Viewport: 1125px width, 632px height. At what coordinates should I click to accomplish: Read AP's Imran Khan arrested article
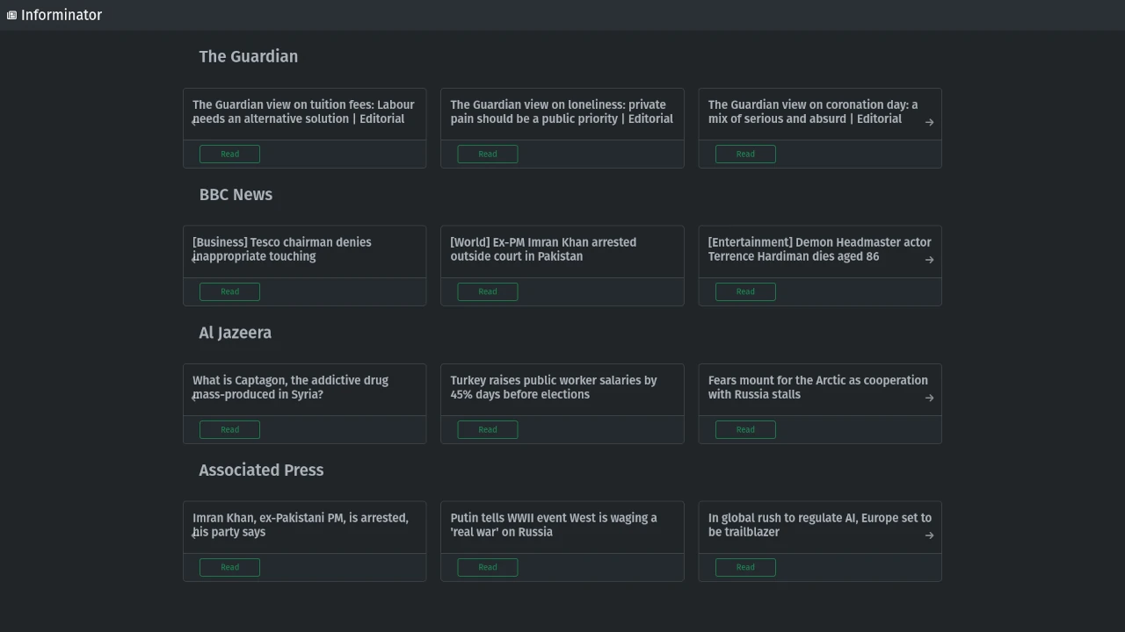click(229, 567)
